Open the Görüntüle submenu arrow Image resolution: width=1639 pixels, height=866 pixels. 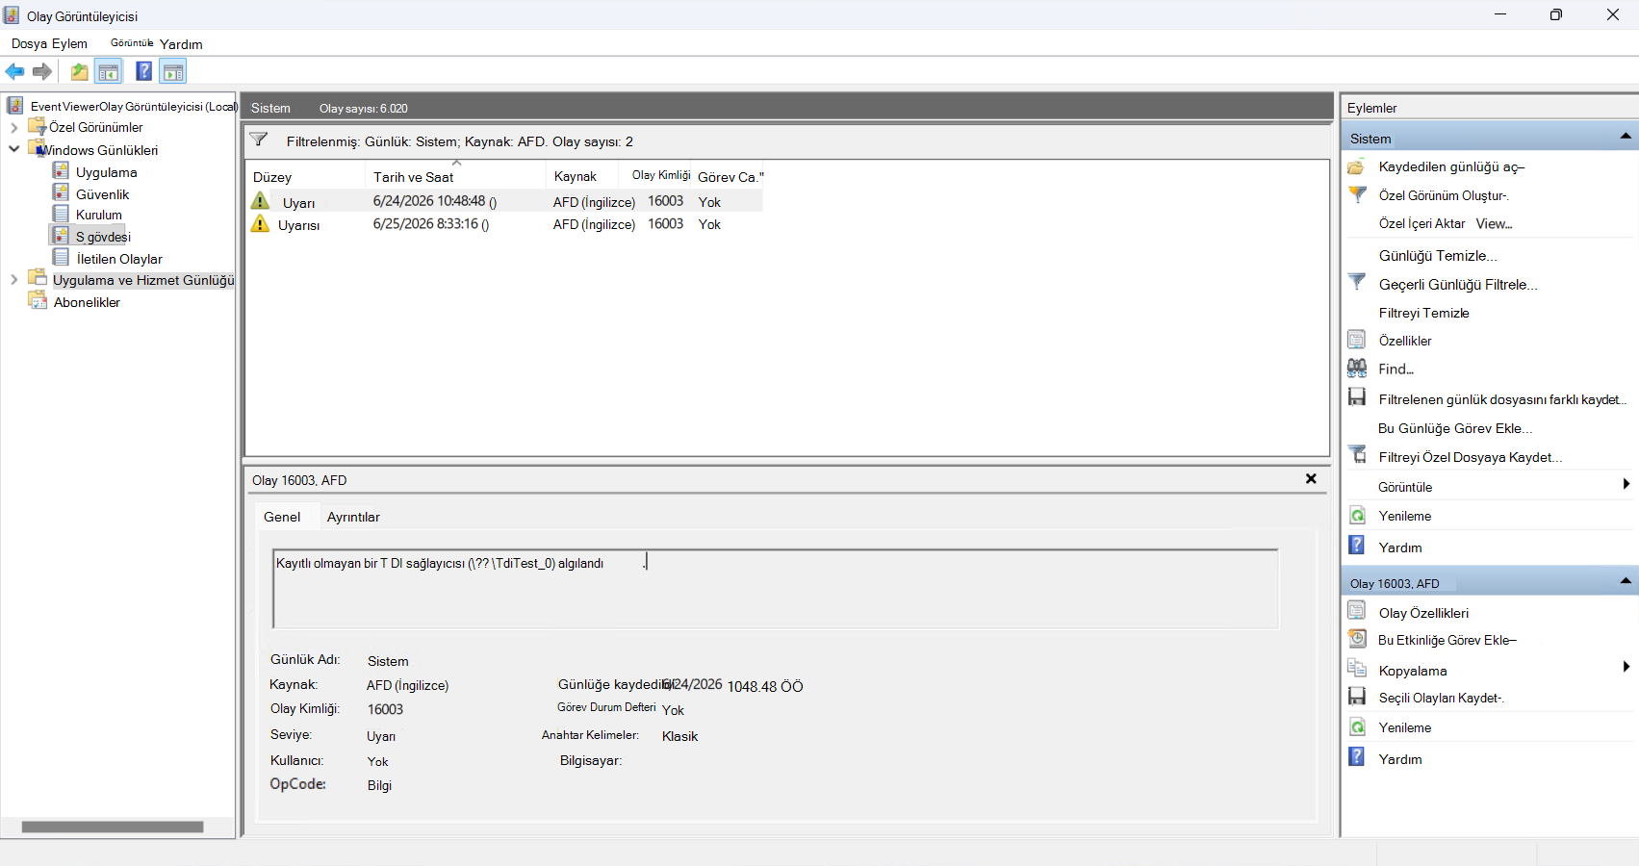pos(1626,484)
